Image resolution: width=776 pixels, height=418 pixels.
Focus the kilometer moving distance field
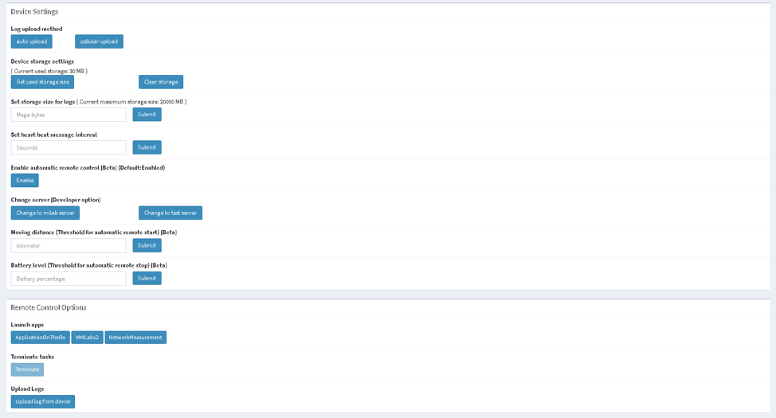point(69,245)
